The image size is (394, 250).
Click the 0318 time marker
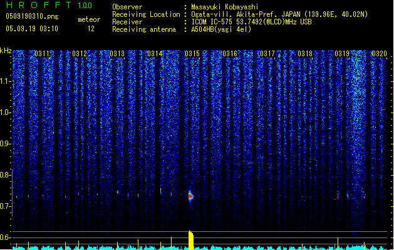(x=305, y=54)
